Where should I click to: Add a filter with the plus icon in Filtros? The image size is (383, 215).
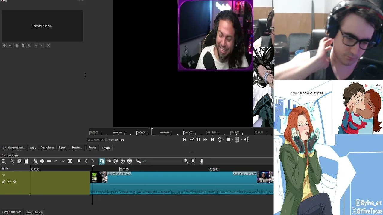point(4,45)
